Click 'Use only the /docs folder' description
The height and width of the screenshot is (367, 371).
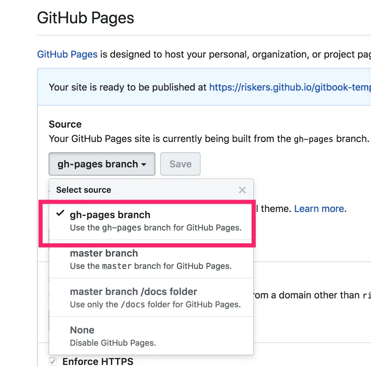click(x=155, y=305)
